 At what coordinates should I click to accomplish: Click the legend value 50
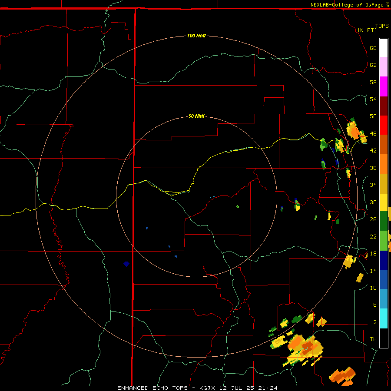[x=373, y=116]
